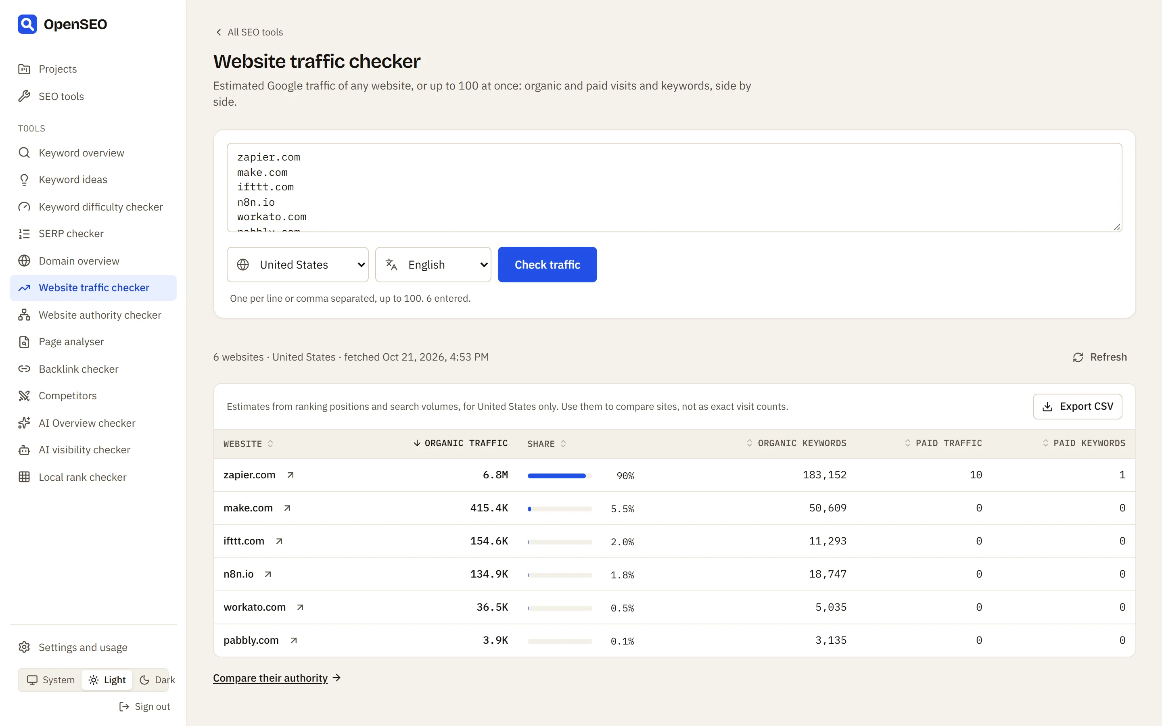This screenshot has height=726, width=1162.
Task: Click the translate icon in language selector
Action: coord(391,265)
